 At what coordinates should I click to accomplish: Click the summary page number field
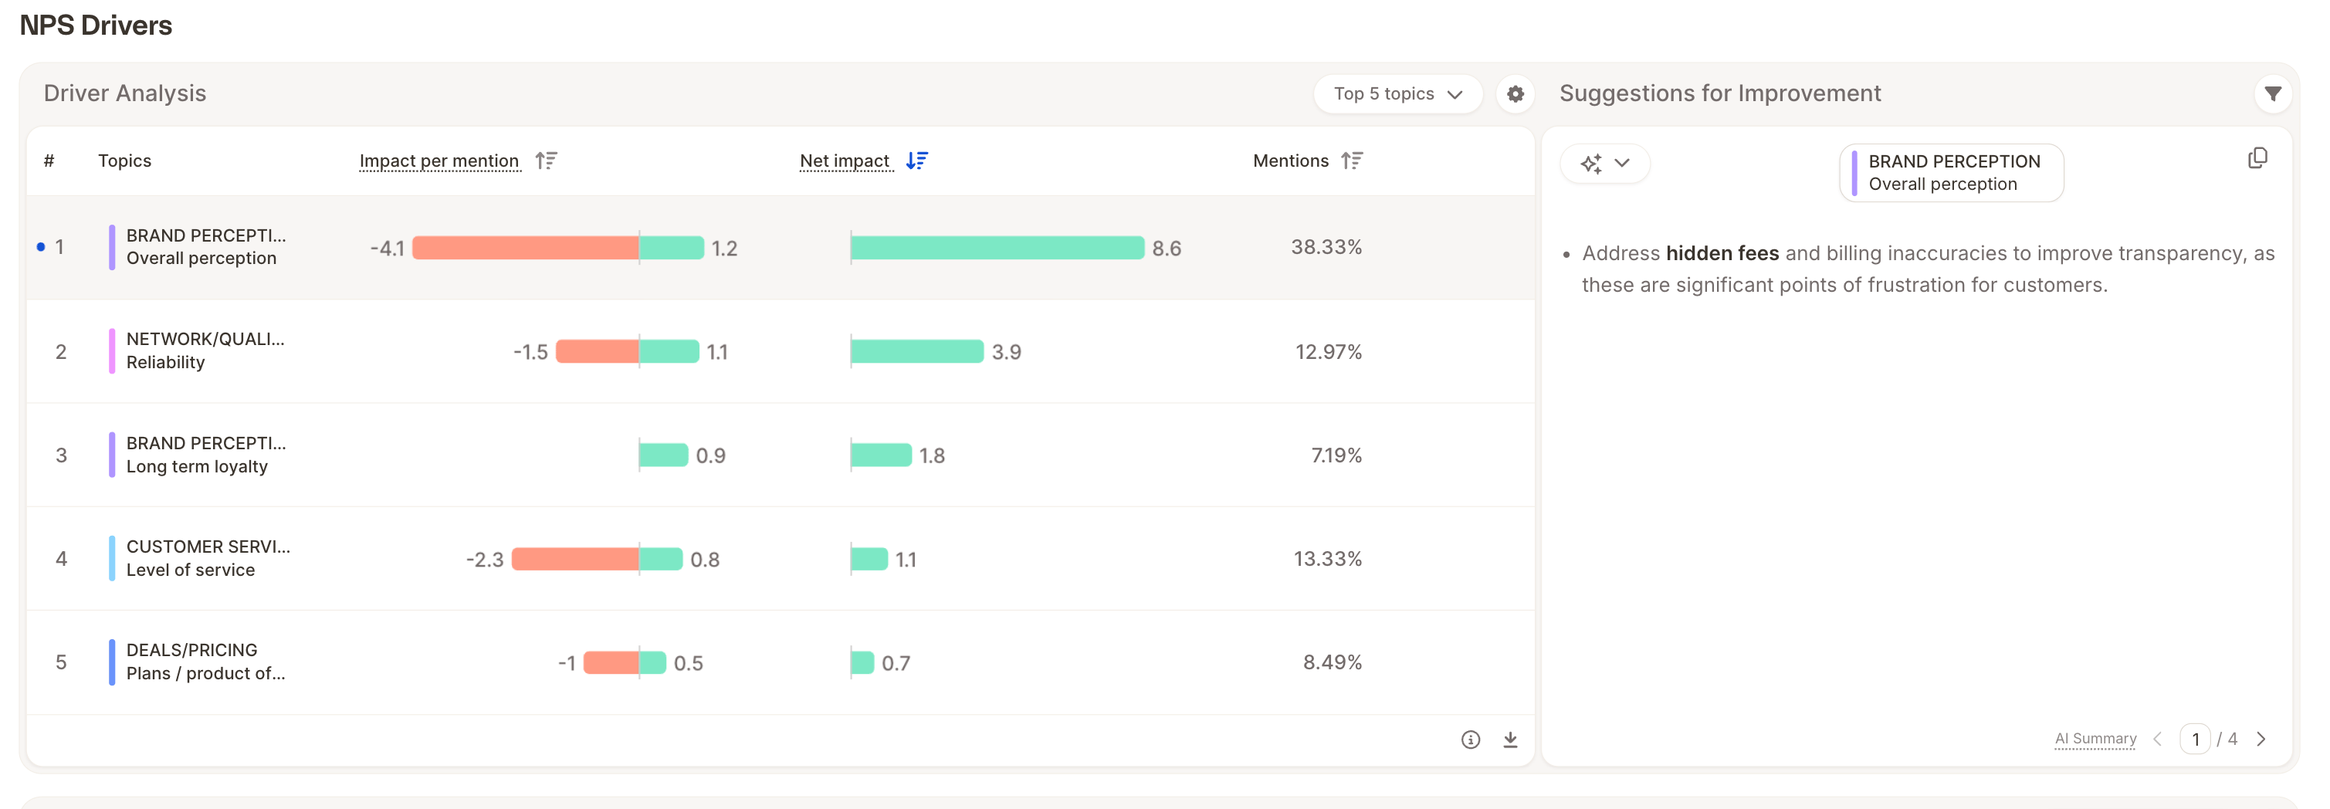click(2194, 739)
